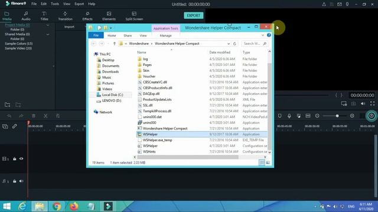The height and width of the screenshot is (212, 378).
Task: Select the Voucher folder in file list
Action: point(149,76)
